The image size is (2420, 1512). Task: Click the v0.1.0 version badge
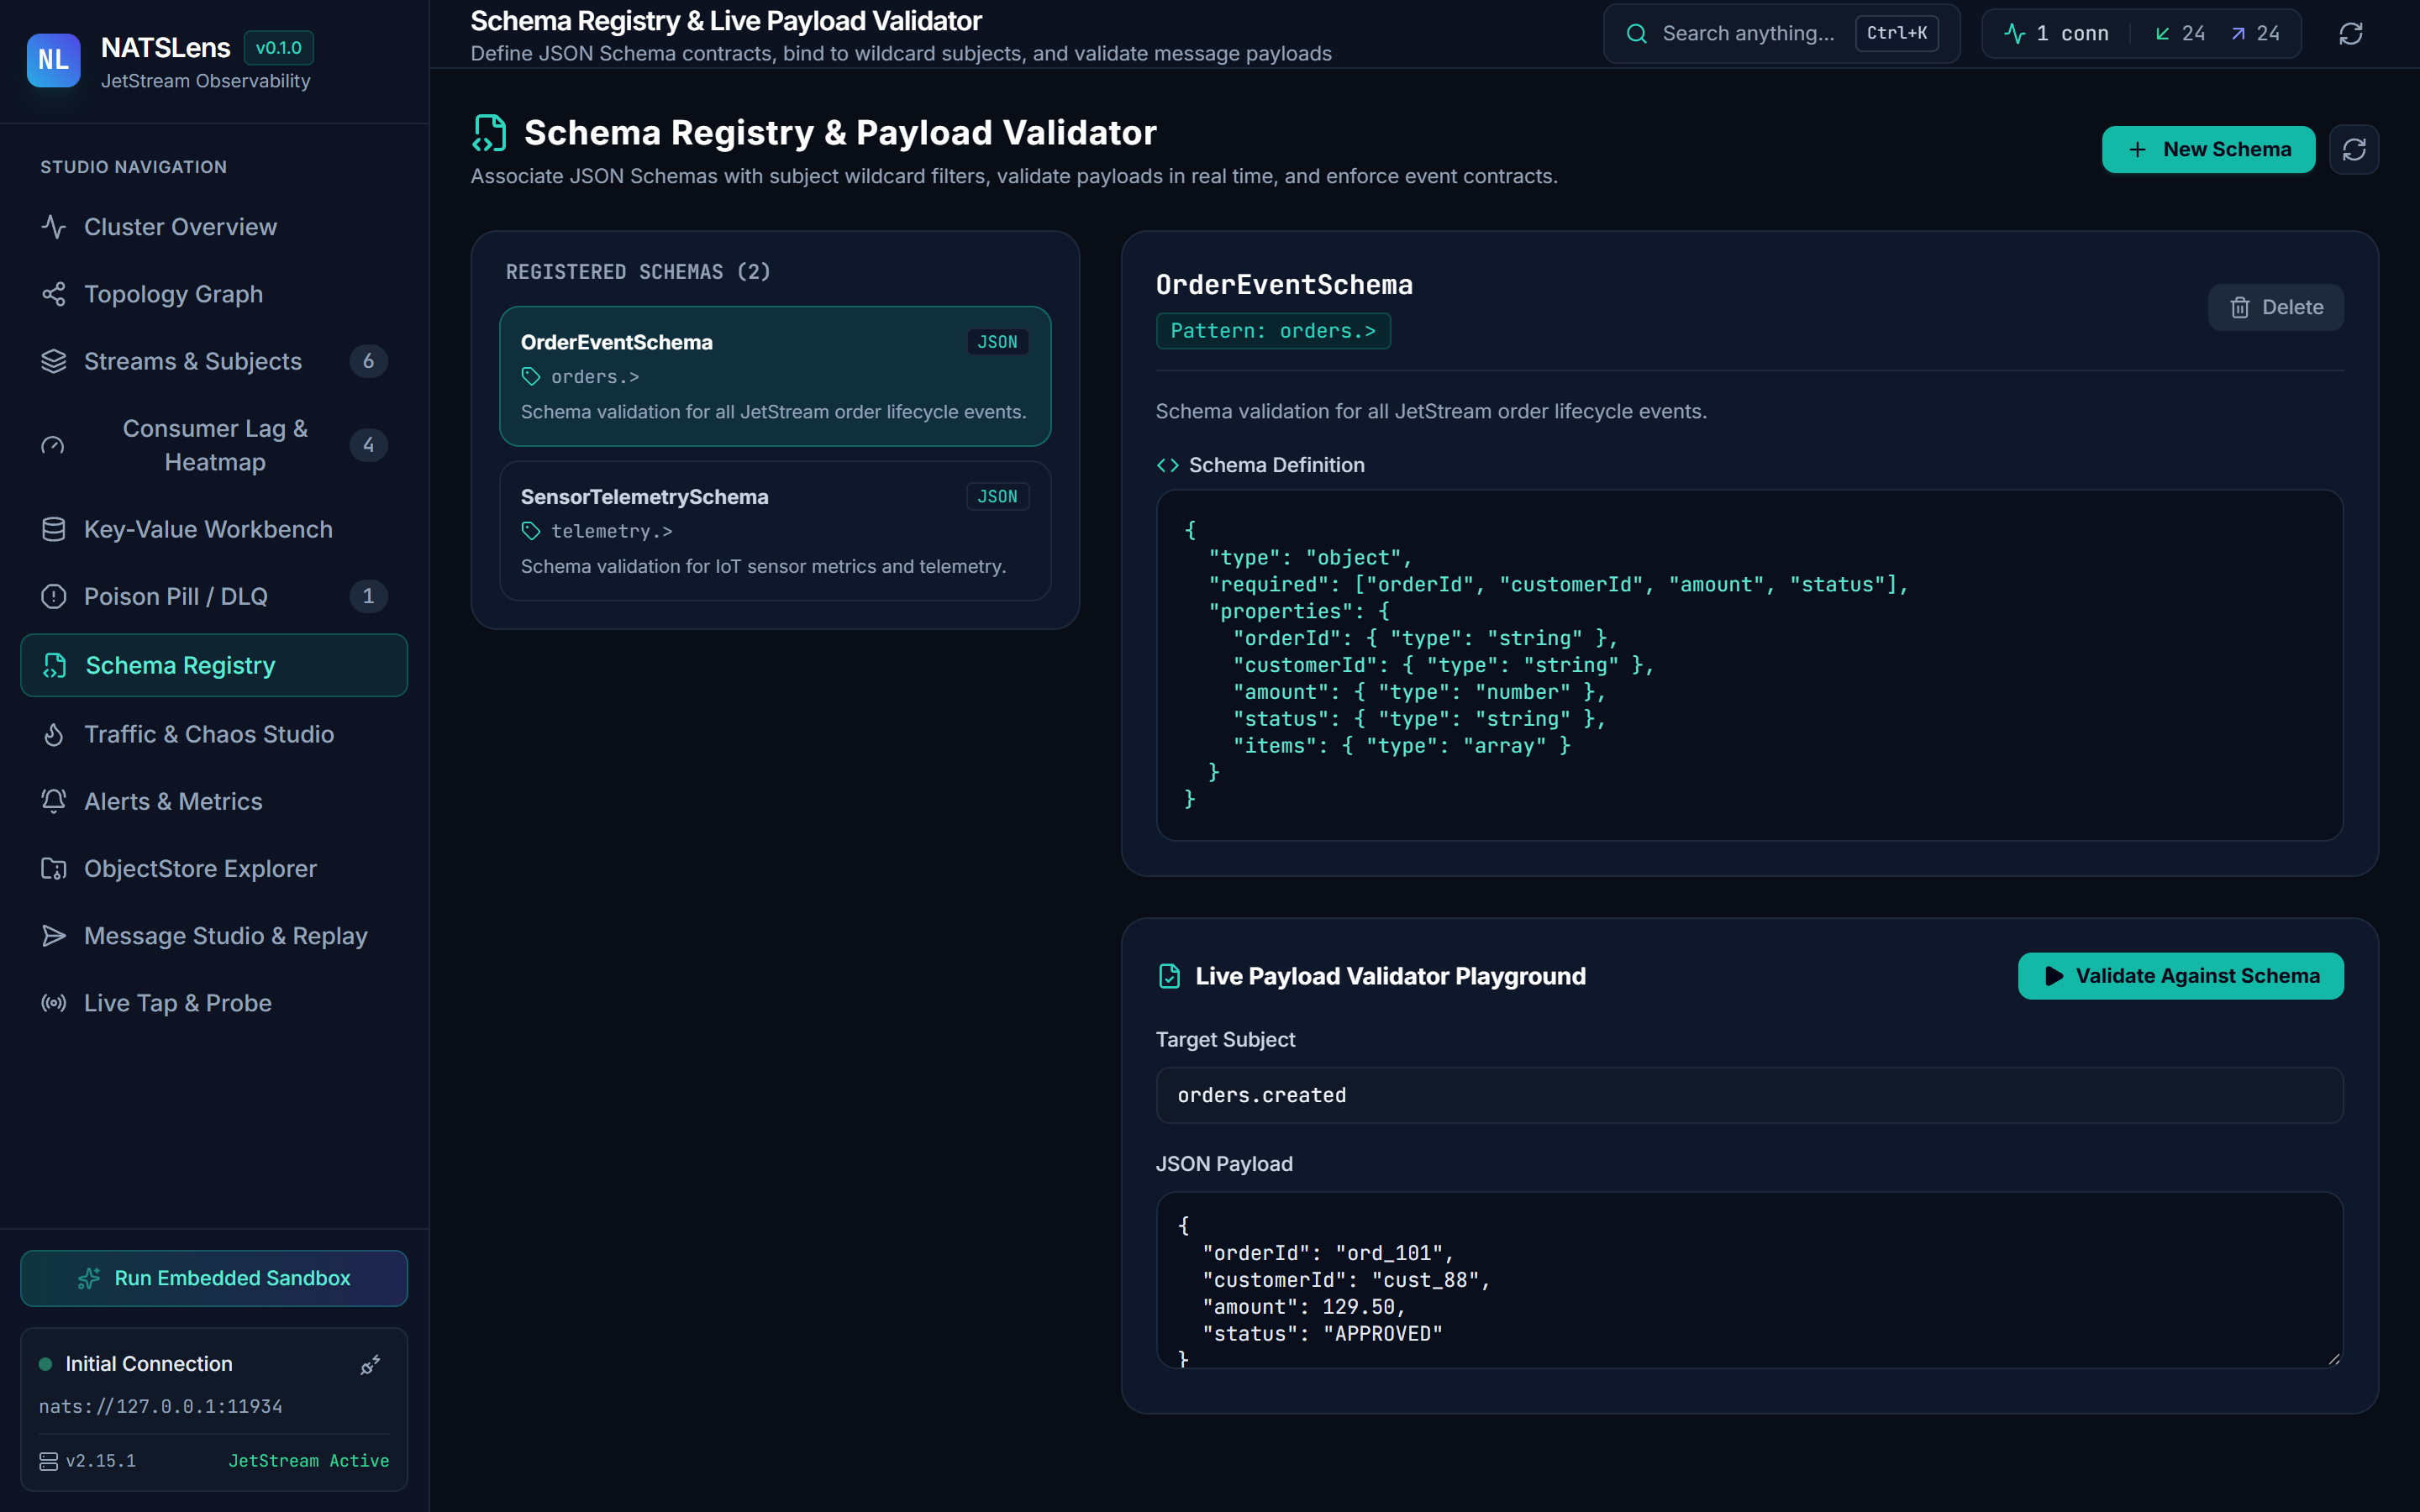[x=278, y=48]
